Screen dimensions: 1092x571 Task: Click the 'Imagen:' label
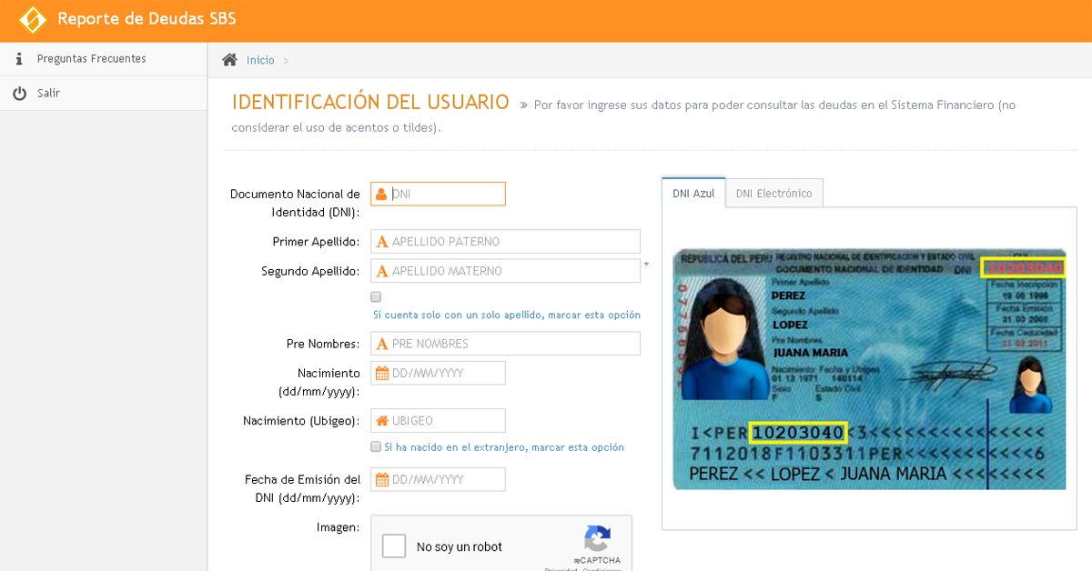[339, 527]
